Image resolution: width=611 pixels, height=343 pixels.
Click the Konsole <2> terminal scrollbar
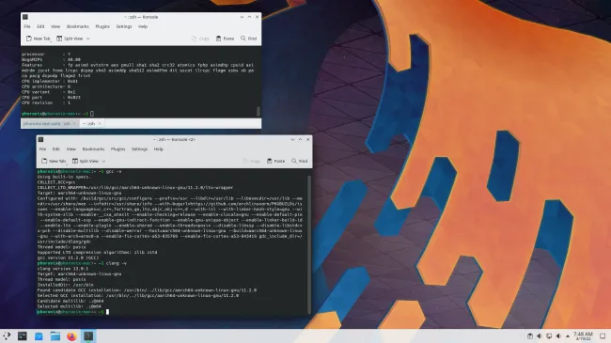[309, 243]
